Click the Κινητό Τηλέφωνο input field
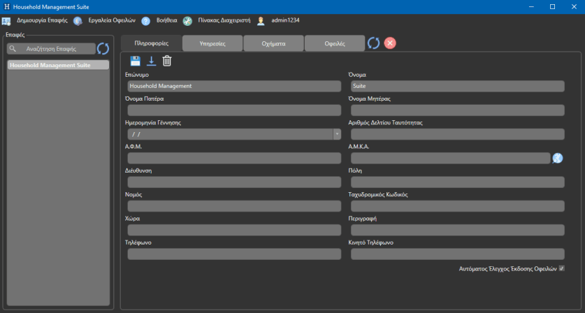This screenshot has width=585, height=313. 457,254
